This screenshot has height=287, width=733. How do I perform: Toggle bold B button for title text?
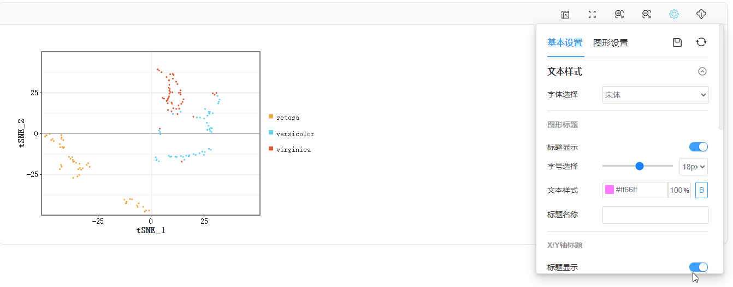pos(701,190)
